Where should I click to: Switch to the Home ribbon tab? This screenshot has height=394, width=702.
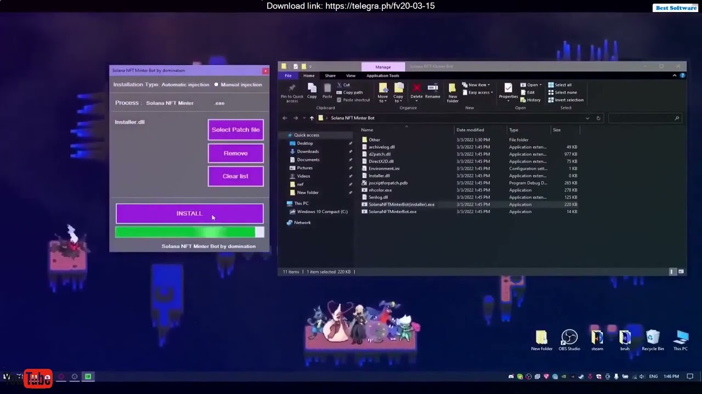pyautogui.click(x=309, y=76)
